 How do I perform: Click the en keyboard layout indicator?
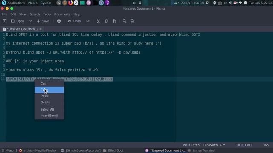[225, 3]
